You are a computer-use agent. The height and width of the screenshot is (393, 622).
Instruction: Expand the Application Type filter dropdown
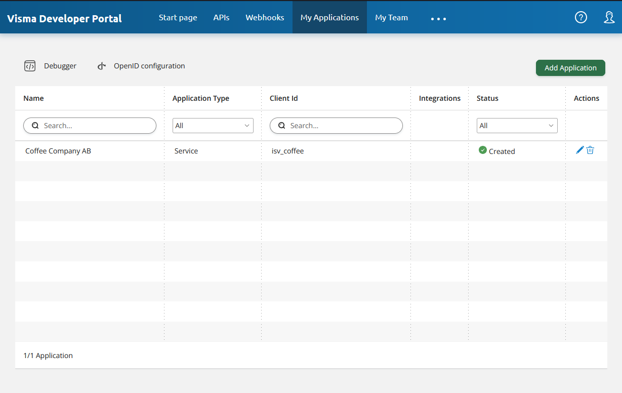click(x=213, y=126)
